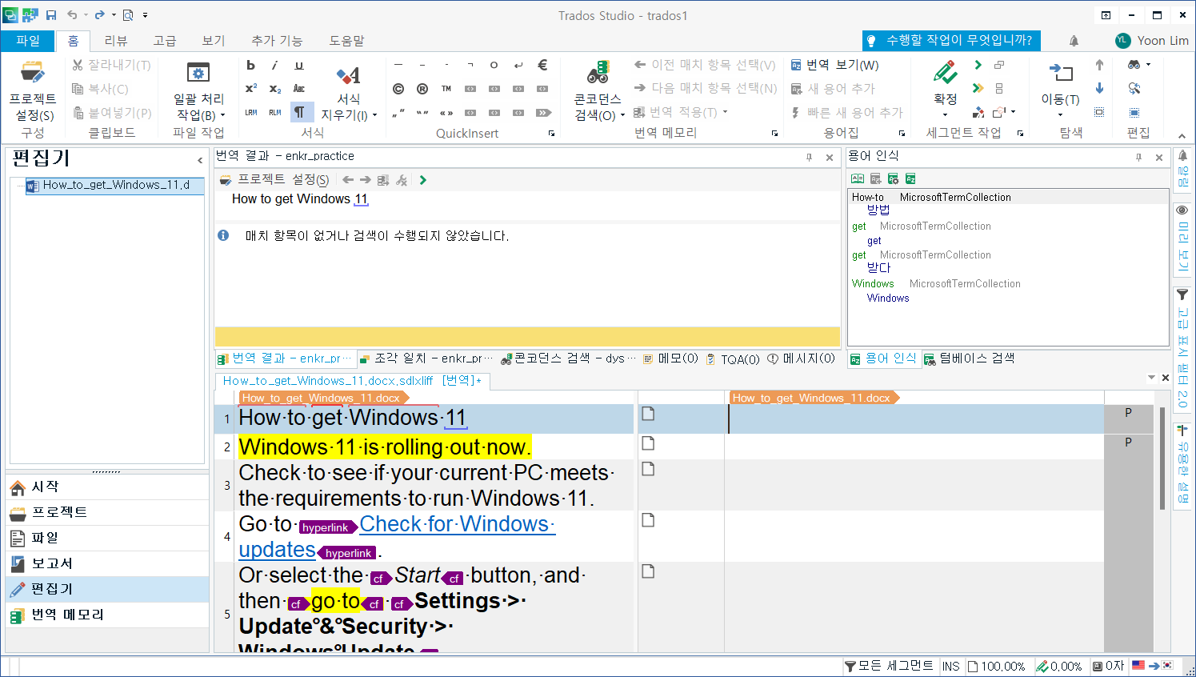1196x677 pixels.
Task: Open Project Settings in the ribbon
Action: 32,90
